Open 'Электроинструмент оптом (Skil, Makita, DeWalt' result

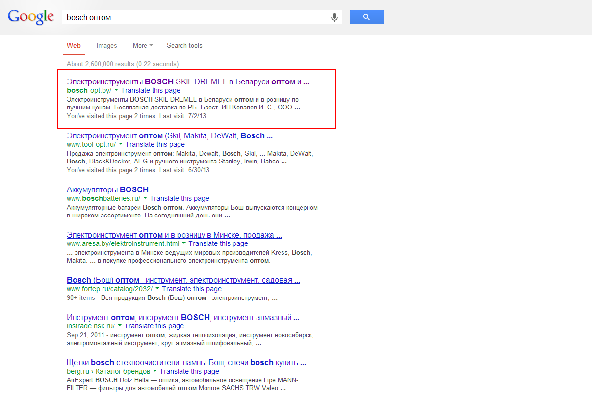pyautogui.click(x=170, y=135)
